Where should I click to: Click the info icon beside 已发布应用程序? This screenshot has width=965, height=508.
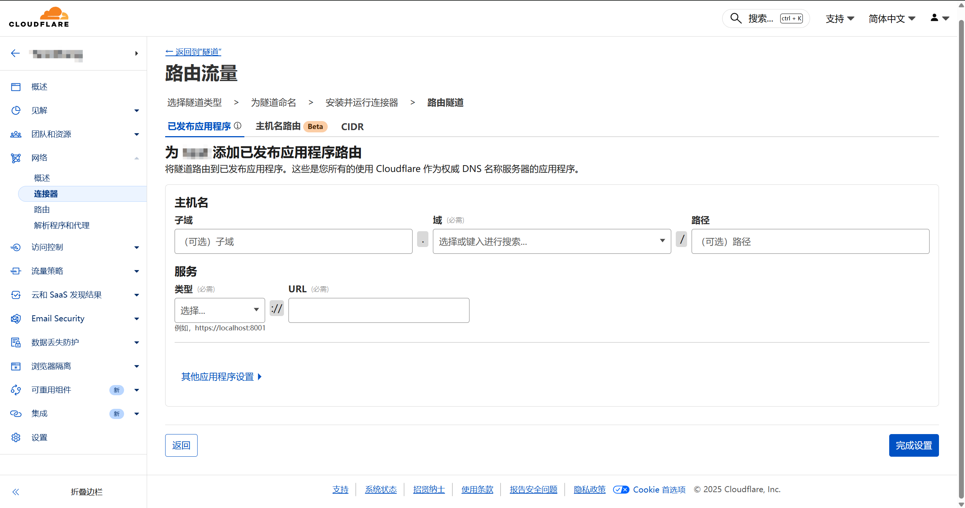point(238,126)
